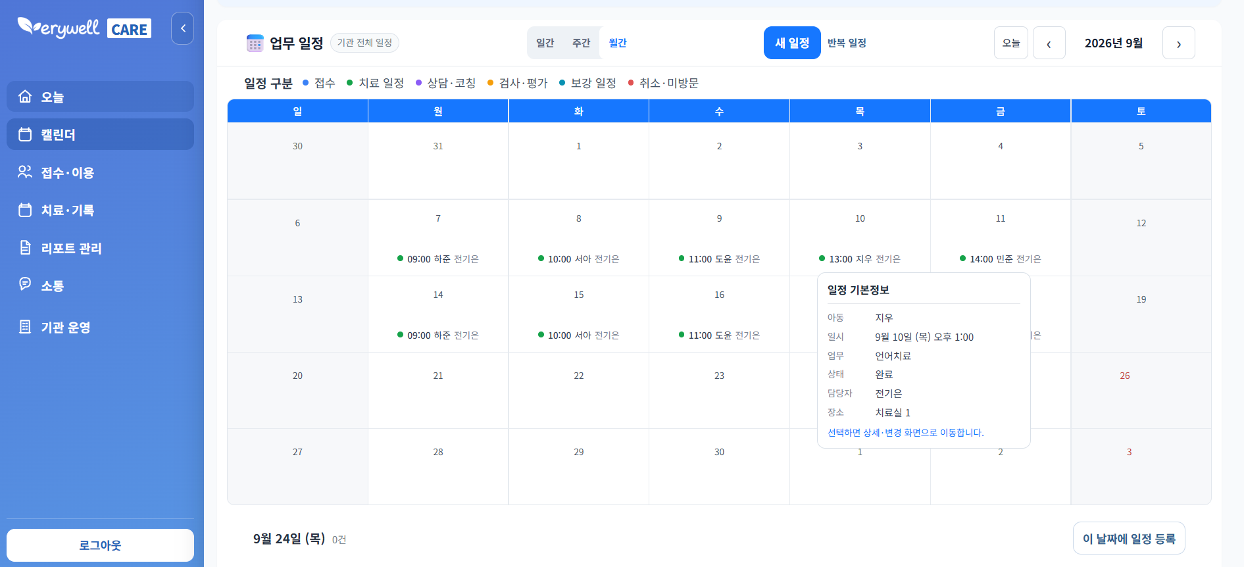Screen dimensions: 1244x567
Task: Select the date 21 cell
Action: tap(438, 391)
